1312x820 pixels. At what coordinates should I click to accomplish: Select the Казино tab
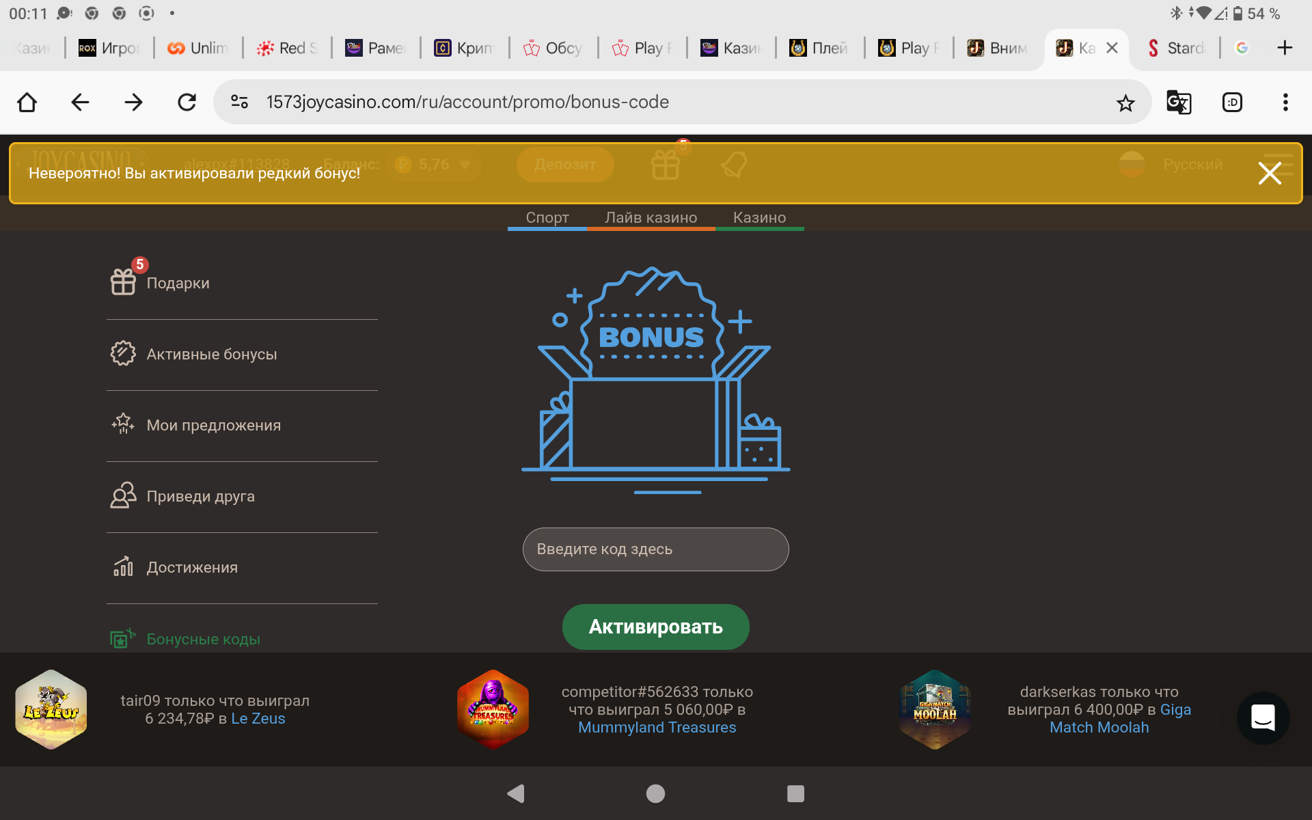[x=759, y=217]
